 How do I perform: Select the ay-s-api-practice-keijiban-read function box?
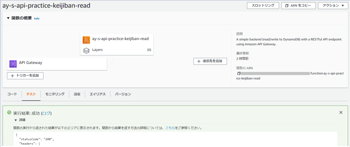pos(117,45)
